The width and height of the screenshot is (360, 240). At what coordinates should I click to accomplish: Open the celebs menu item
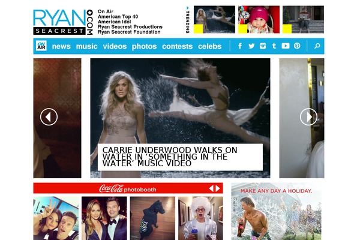(x=209, y=46)
